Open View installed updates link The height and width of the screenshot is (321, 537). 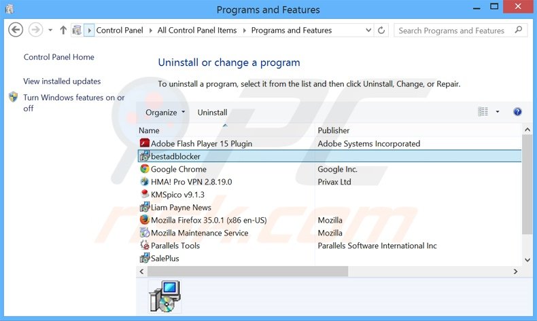pyautogui.click(x=62, y=81)
